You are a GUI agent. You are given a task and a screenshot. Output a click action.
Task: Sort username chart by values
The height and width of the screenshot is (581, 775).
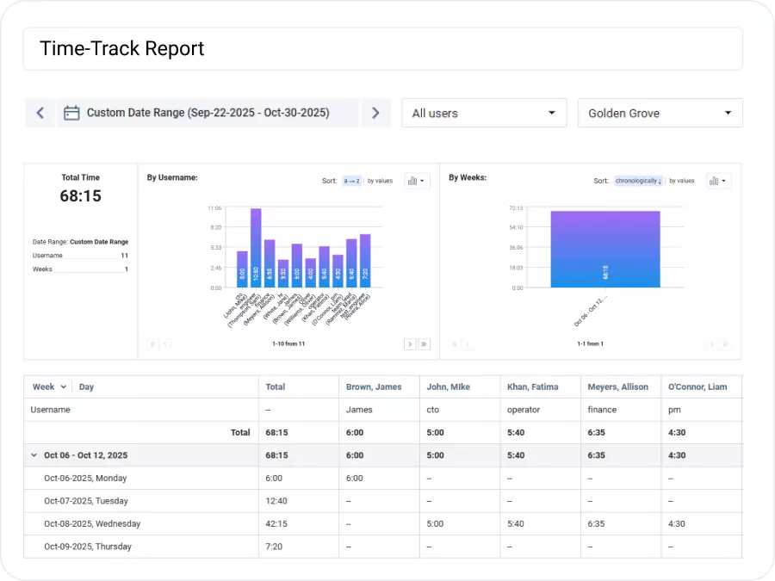[380, 181]
